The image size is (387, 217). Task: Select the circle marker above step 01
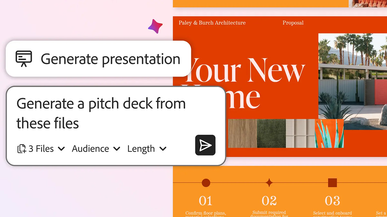[x=206, y=183]
